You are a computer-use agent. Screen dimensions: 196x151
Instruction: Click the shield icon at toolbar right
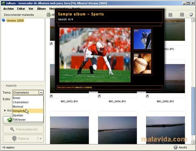pyautogui.click(x=191, y=15)
